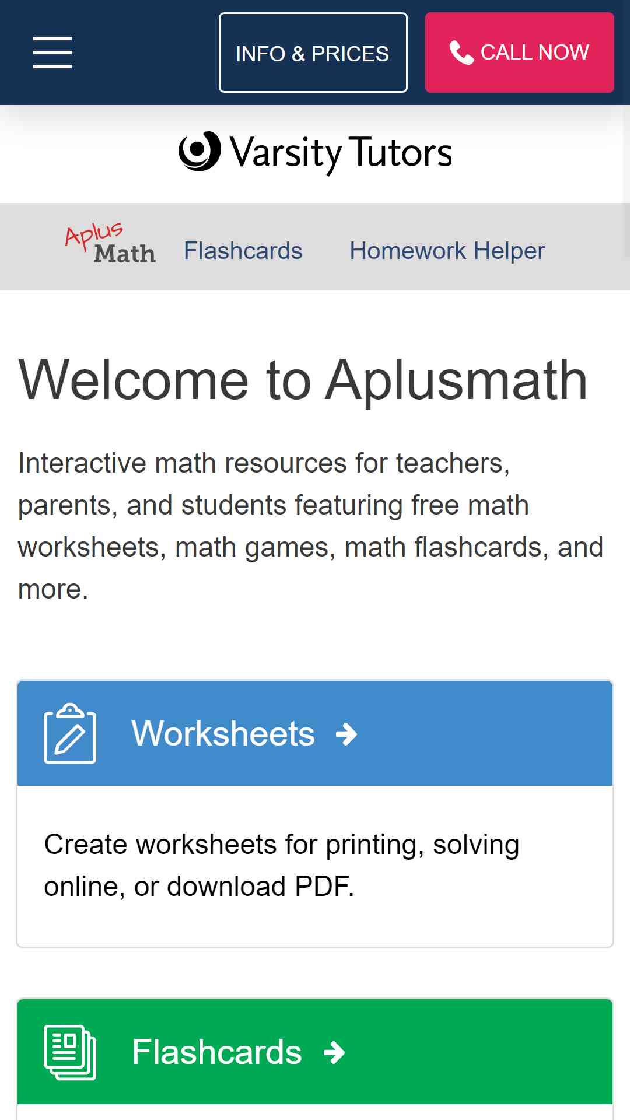Click the Welcome to Aplusmath heading

pos(303,380)
